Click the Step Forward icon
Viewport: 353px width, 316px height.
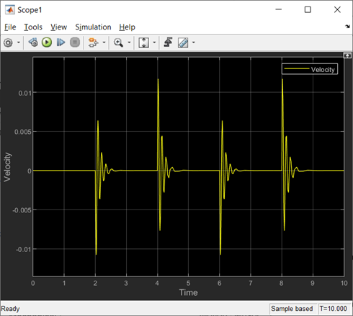61,42
